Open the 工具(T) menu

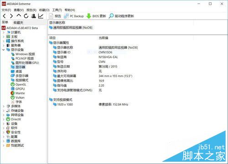click(x=57, y=10)
